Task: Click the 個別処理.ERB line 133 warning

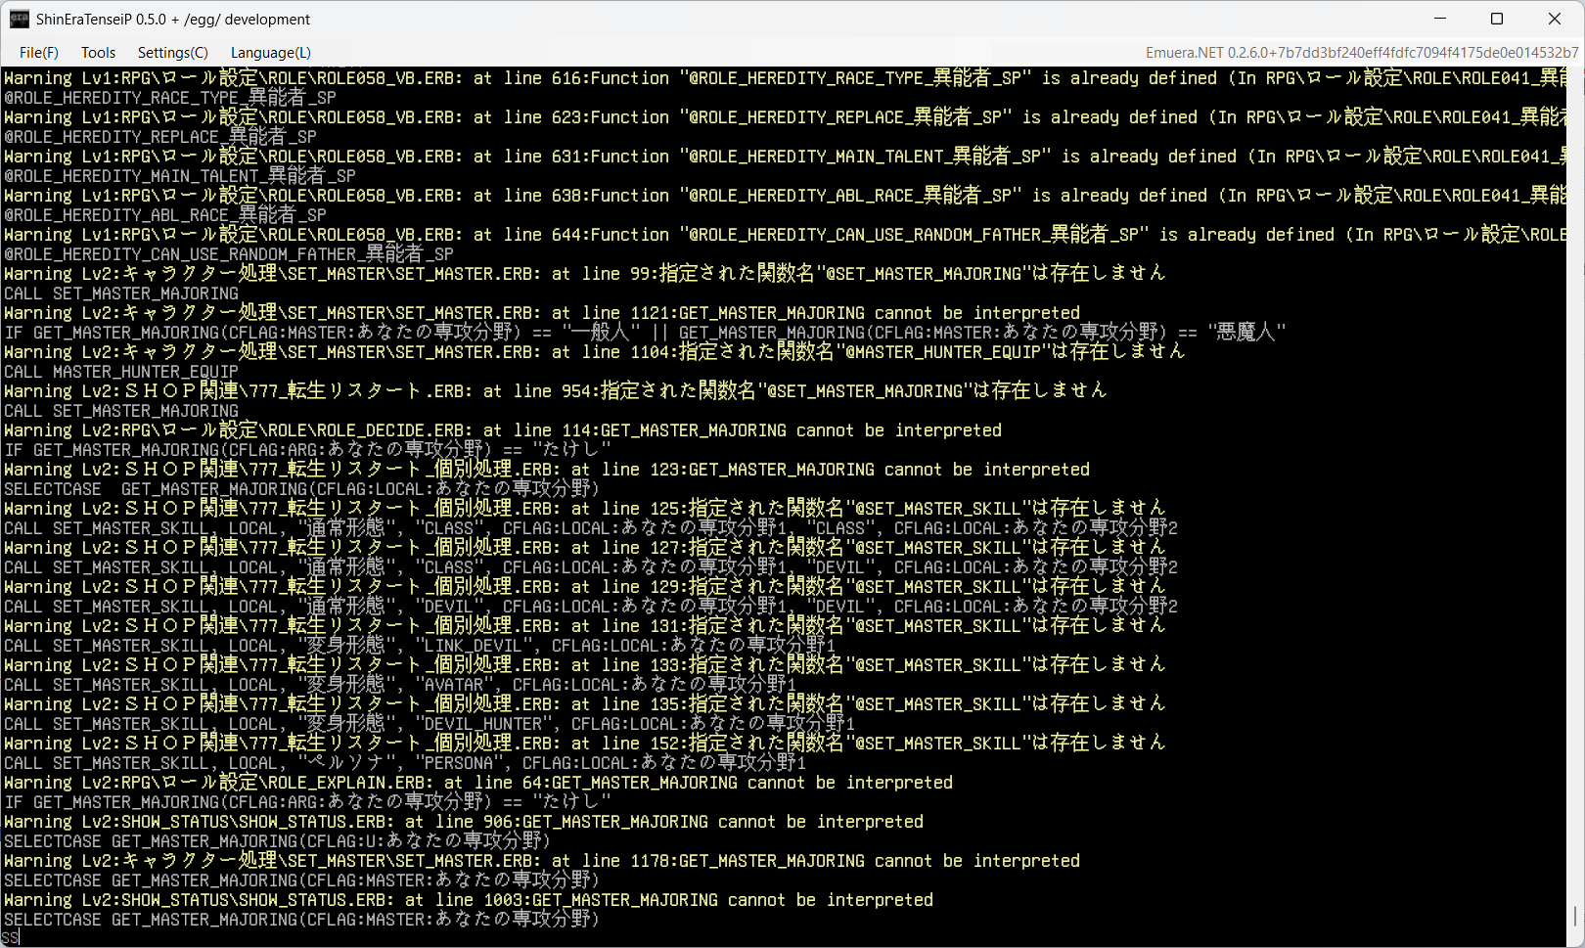Action: click(x=585, y=665)
